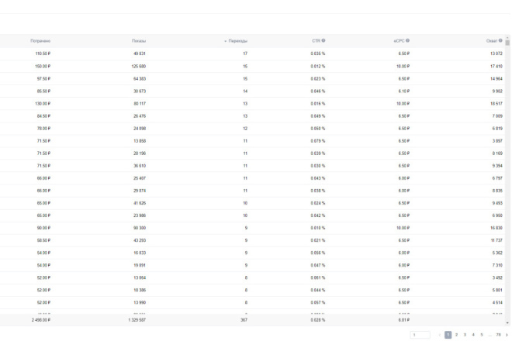This screenshot has width=512, height=341.
Task: Open page 4 of the table
Action: (473, 335)
